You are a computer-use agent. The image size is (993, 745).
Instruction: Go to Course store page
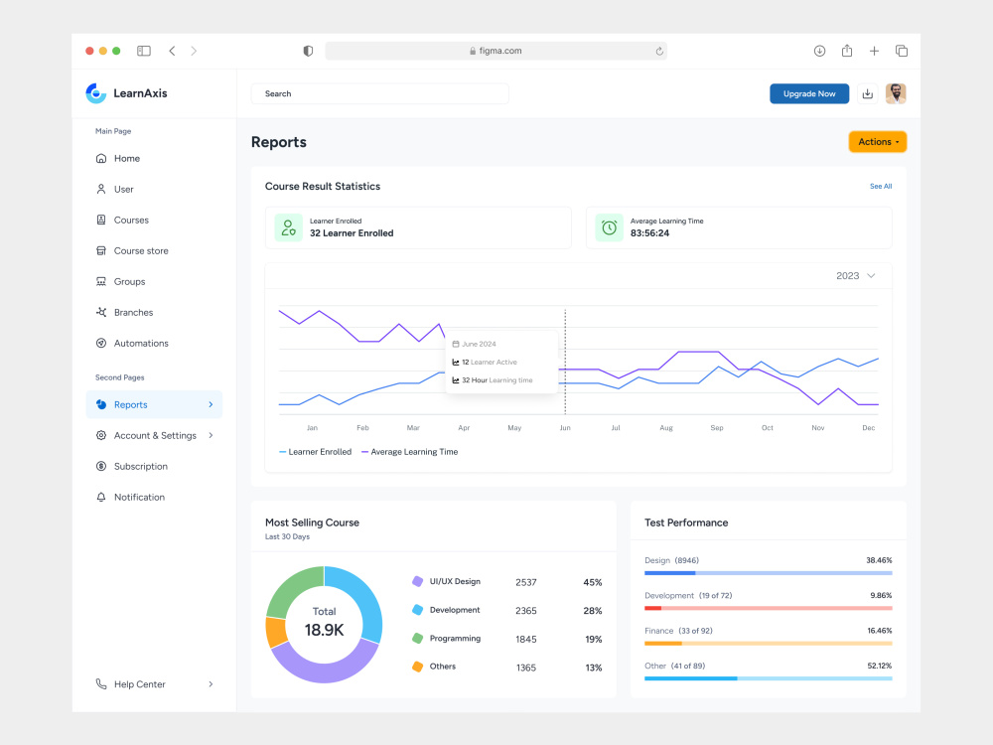[154, 251]
